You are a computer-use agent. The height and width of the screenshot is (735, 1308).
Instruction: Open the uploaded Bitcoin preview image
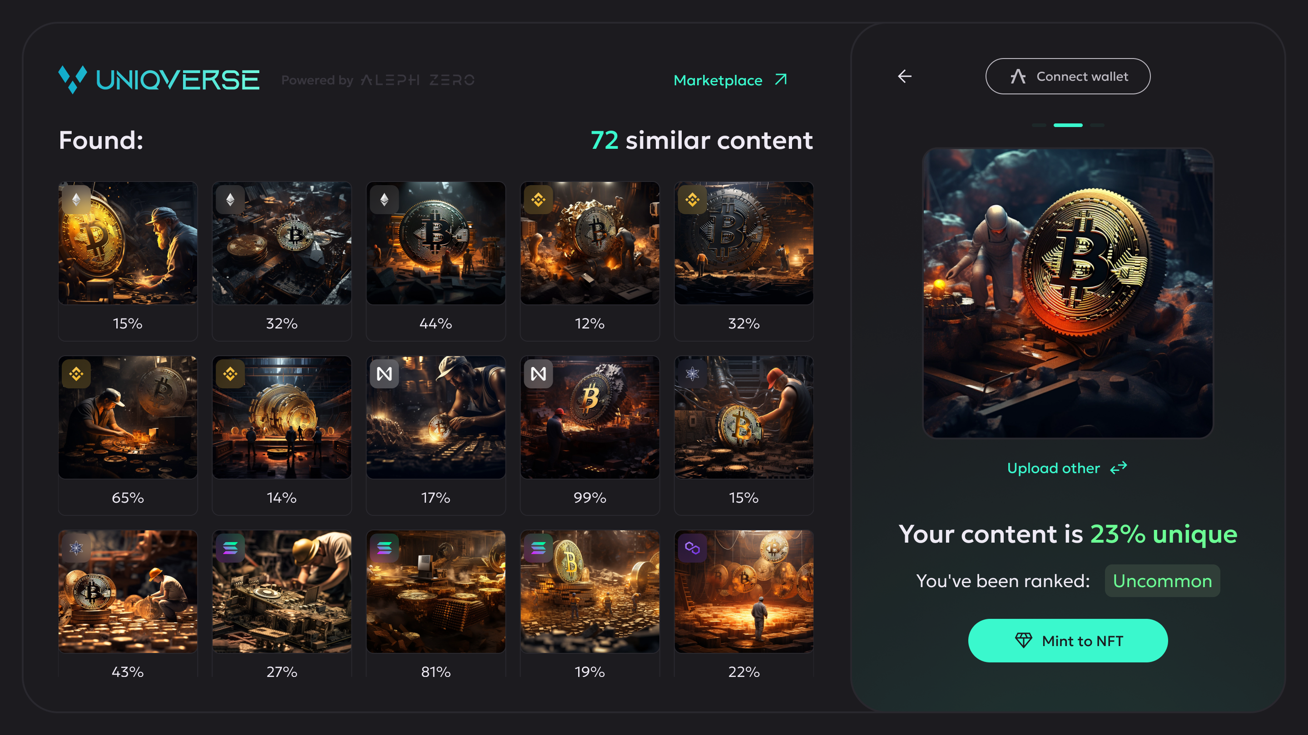(1067, 293)
